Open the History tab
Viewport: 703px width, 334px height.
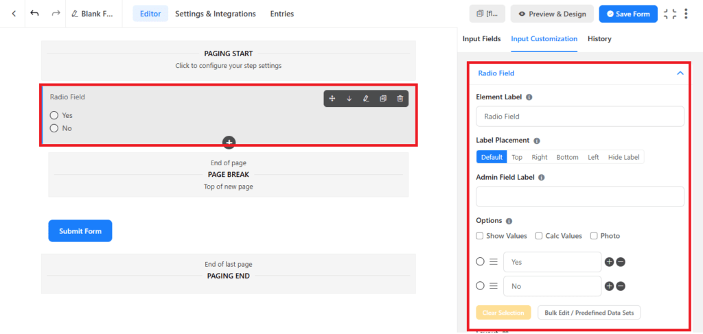coord(599,39)
